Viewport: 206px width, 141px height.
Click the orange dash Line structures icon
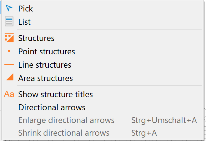point(9,64)
